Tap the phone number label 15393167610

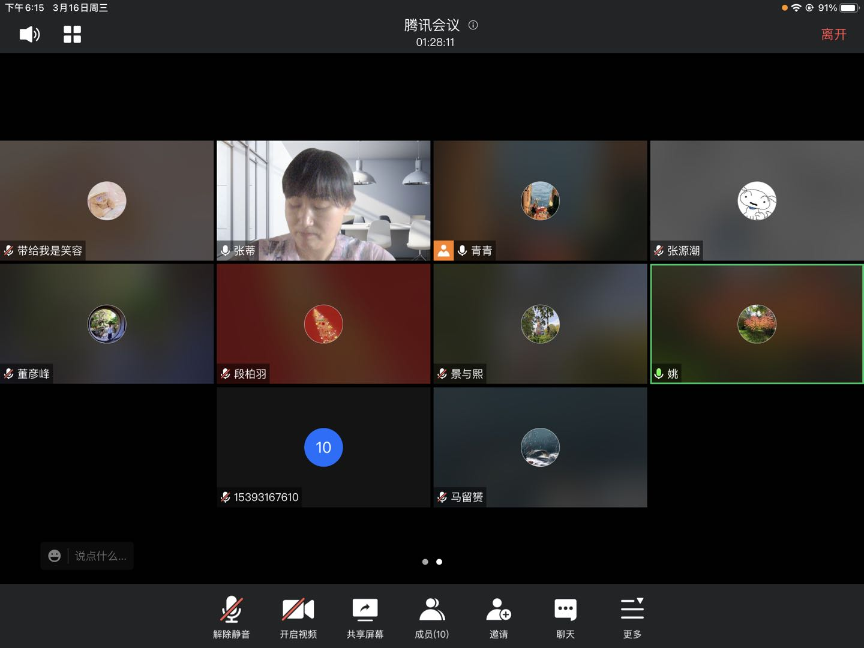tap(266, 497)
